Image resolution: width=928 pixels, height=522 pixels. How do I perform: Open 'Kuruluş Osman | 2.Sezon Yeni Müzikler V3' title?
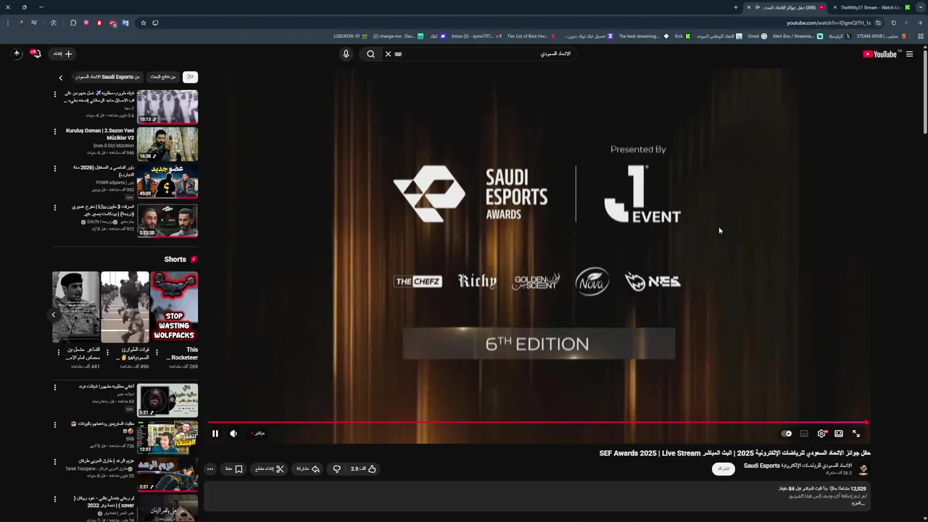pyautogui.click(x=100, y=134)
